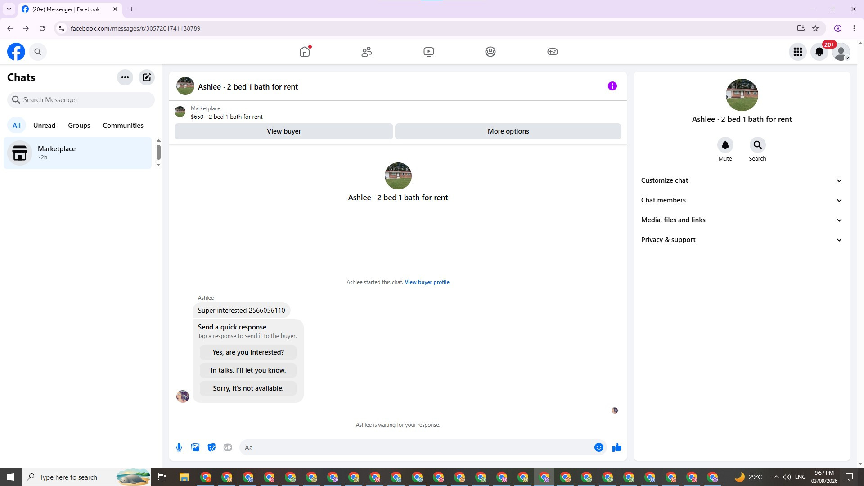Switch to the Unread chats tab
Image resolution: width=864 pixels, height=486 pixels.
click(x=44, y=126)
